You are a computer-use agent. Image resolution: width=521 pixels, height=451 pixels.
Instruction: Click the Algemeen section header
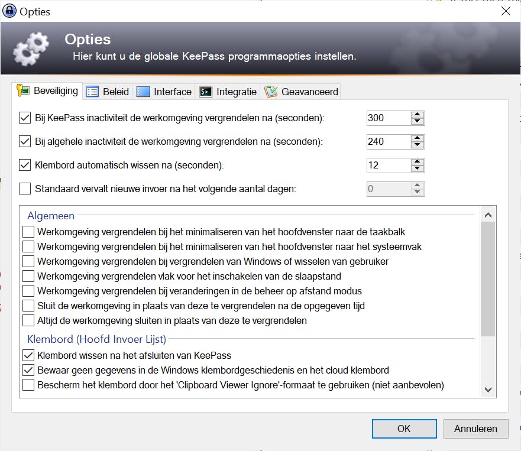(51, 216)
